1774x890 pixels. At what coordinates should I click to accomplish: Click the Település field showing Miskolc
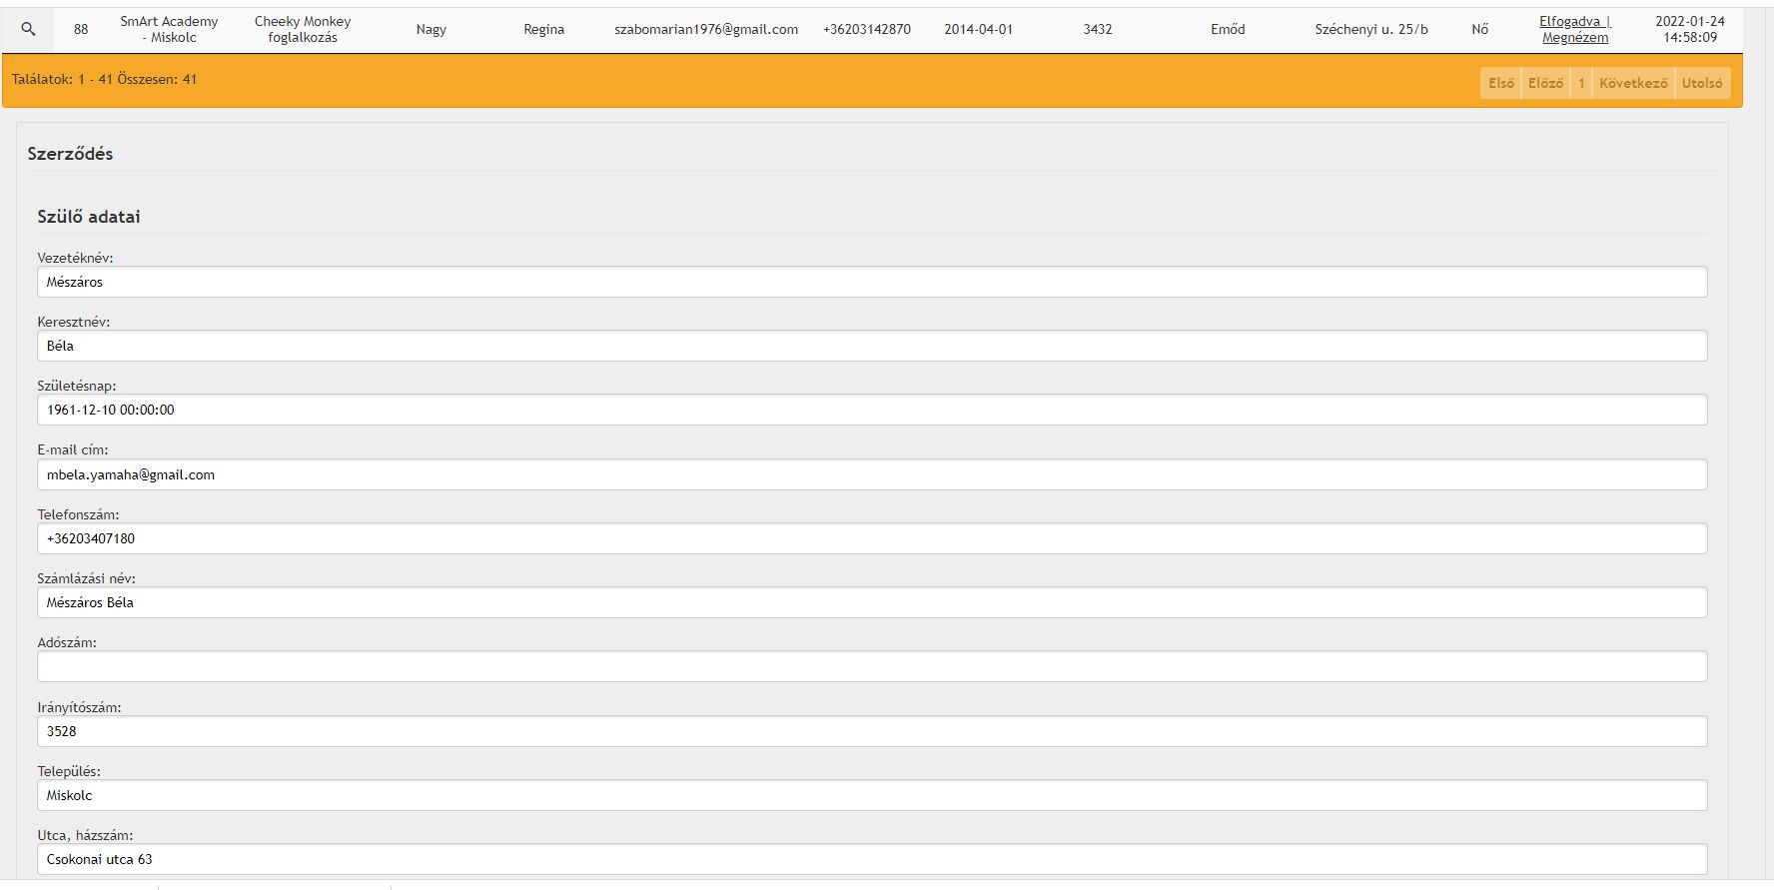click(871, 795)
